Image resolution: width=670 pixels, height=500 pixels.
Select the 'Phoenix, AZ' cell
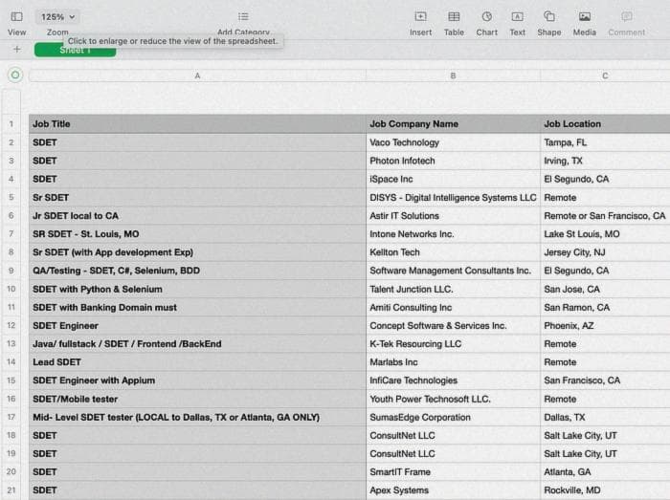point(605,326)
